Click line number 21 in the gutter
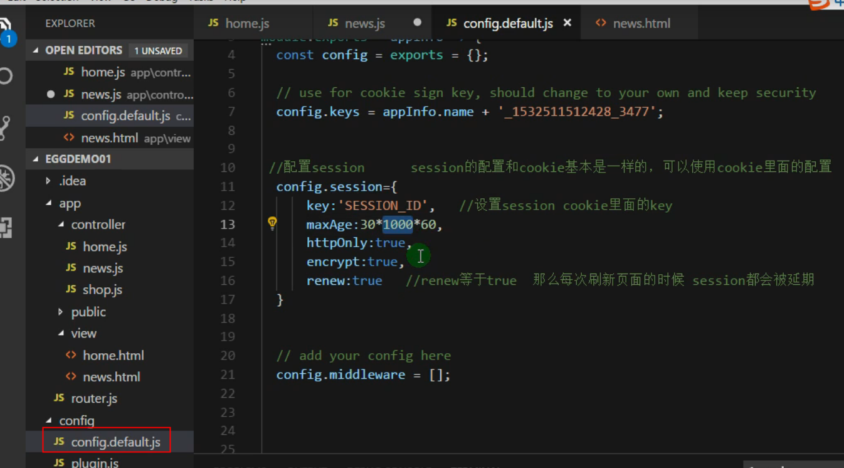The height and width of the screenshot is (468, 844). click(x=228, y=375)
